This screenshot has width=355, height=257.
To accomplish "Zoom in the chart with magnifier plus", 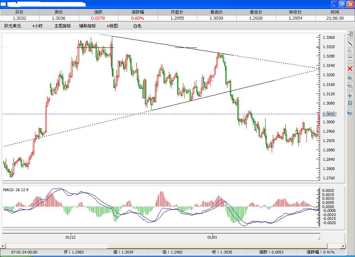I will click(350, 78).
